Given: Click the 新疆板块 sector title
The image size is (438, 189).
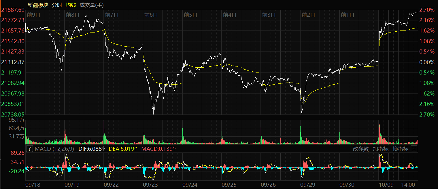Looking at the screenshot, I should [38, 5].
